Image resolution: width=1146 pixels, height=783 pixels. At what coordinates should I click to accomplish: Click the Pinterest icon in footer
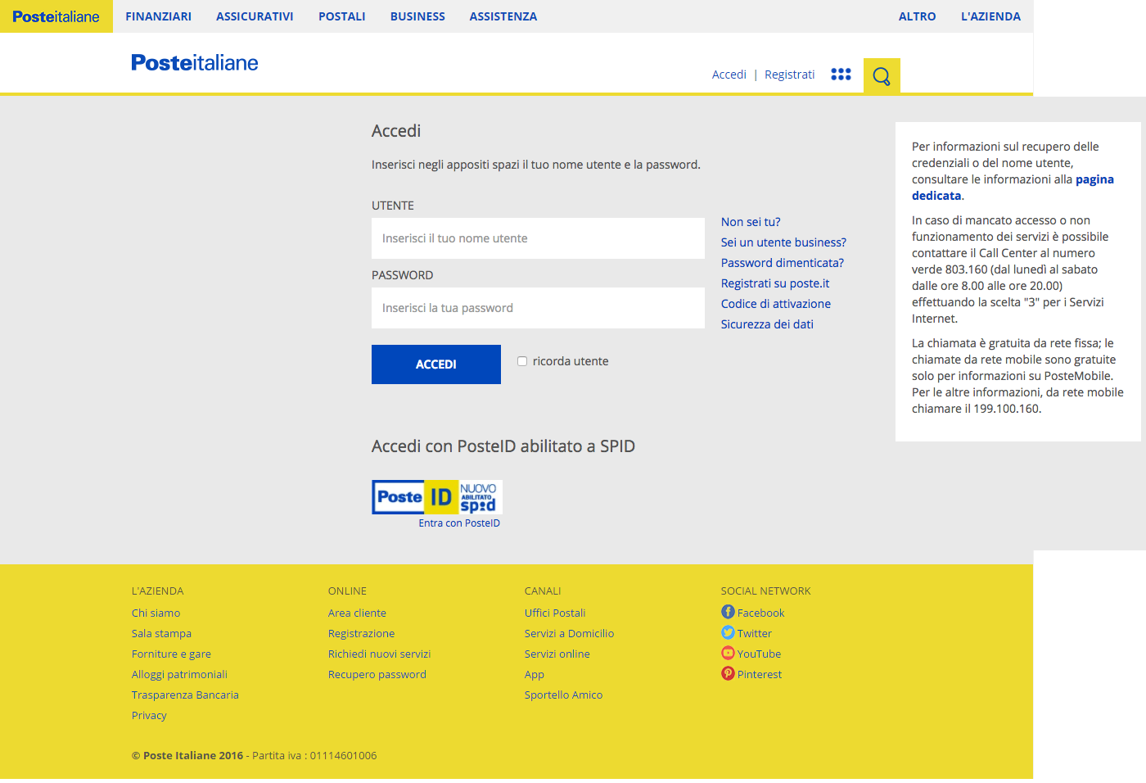728,673
